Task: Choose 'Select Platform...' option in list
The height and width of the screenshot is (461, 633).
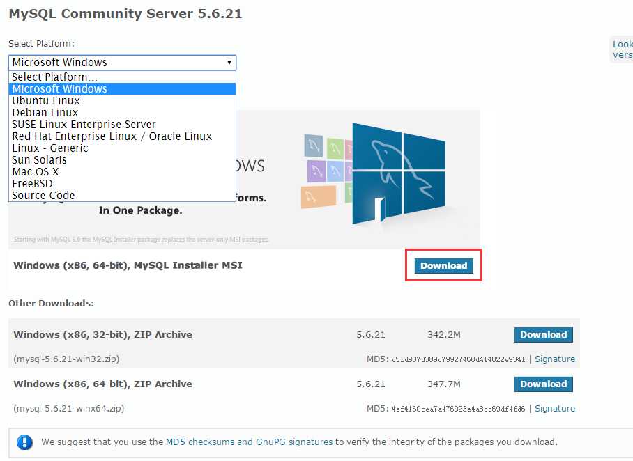Action: point(122,77)
